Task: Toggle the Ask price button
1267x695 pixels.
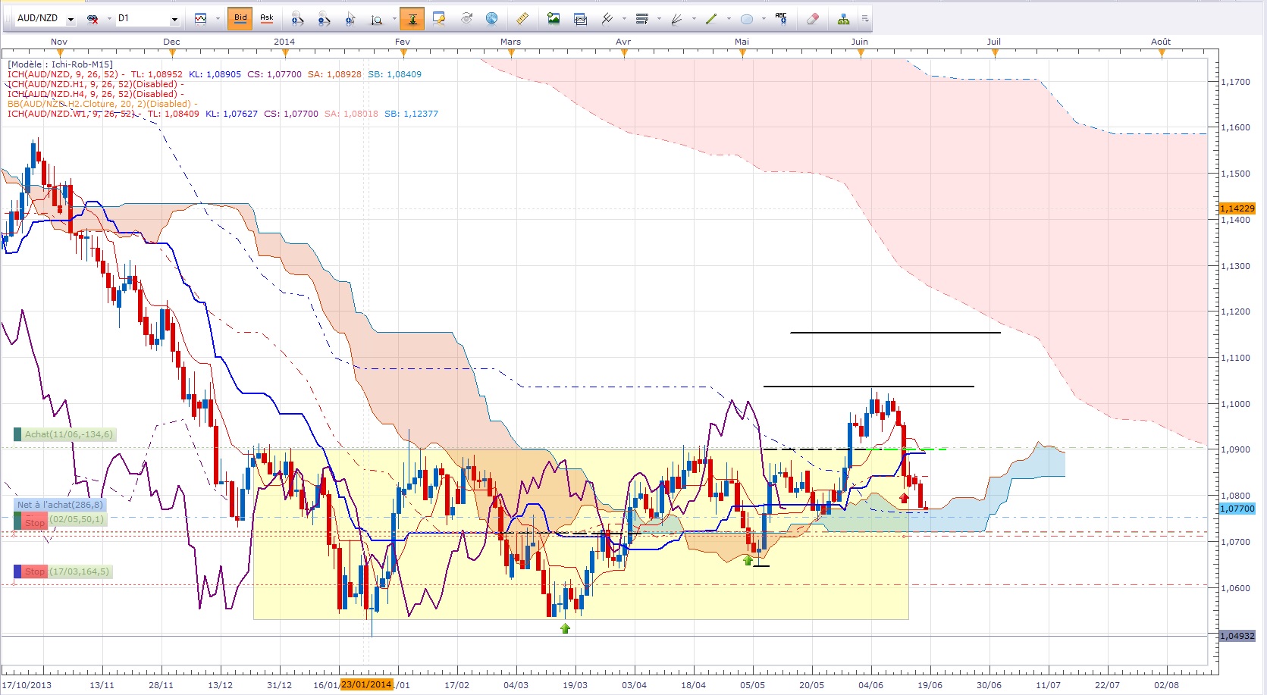Action: click(x=267, y=18)
